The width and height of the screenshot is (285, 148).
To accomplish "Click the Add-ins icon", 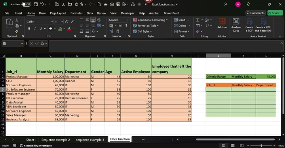I will pyautogui.click(x=222, y=24).
